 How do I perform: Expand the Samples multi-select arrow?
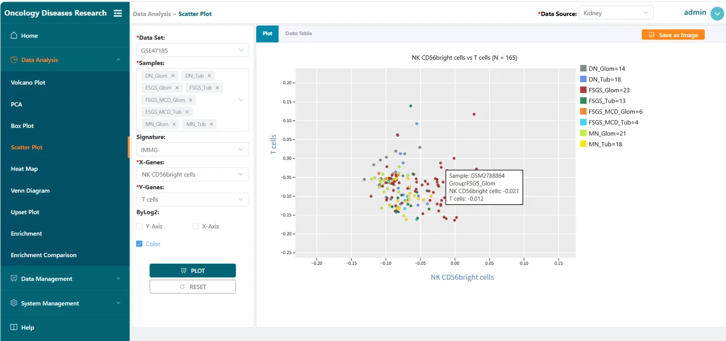(x=241, y=100)
